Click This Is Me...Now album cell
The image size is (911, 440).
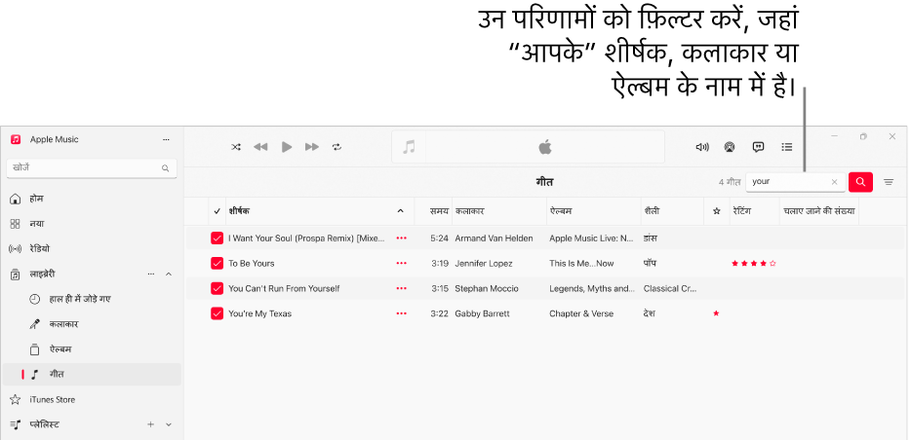coord(581,263)
